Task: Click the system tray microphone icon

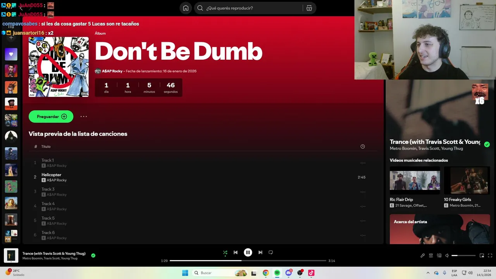Action: click(x=444, y=273)
